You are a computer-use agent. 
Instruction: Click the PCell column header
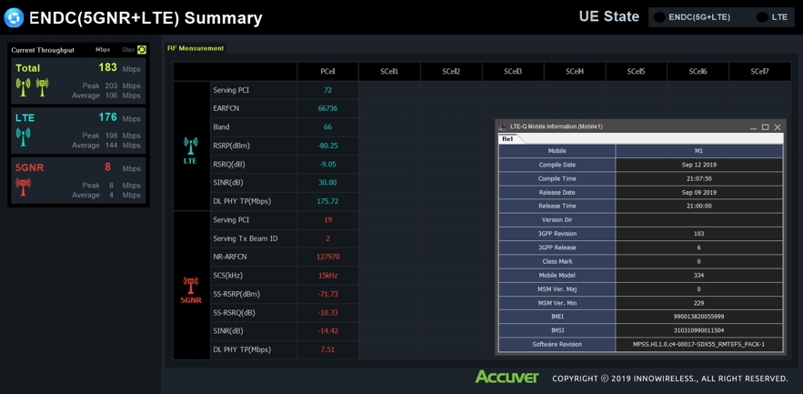click(x=327, y=71)
